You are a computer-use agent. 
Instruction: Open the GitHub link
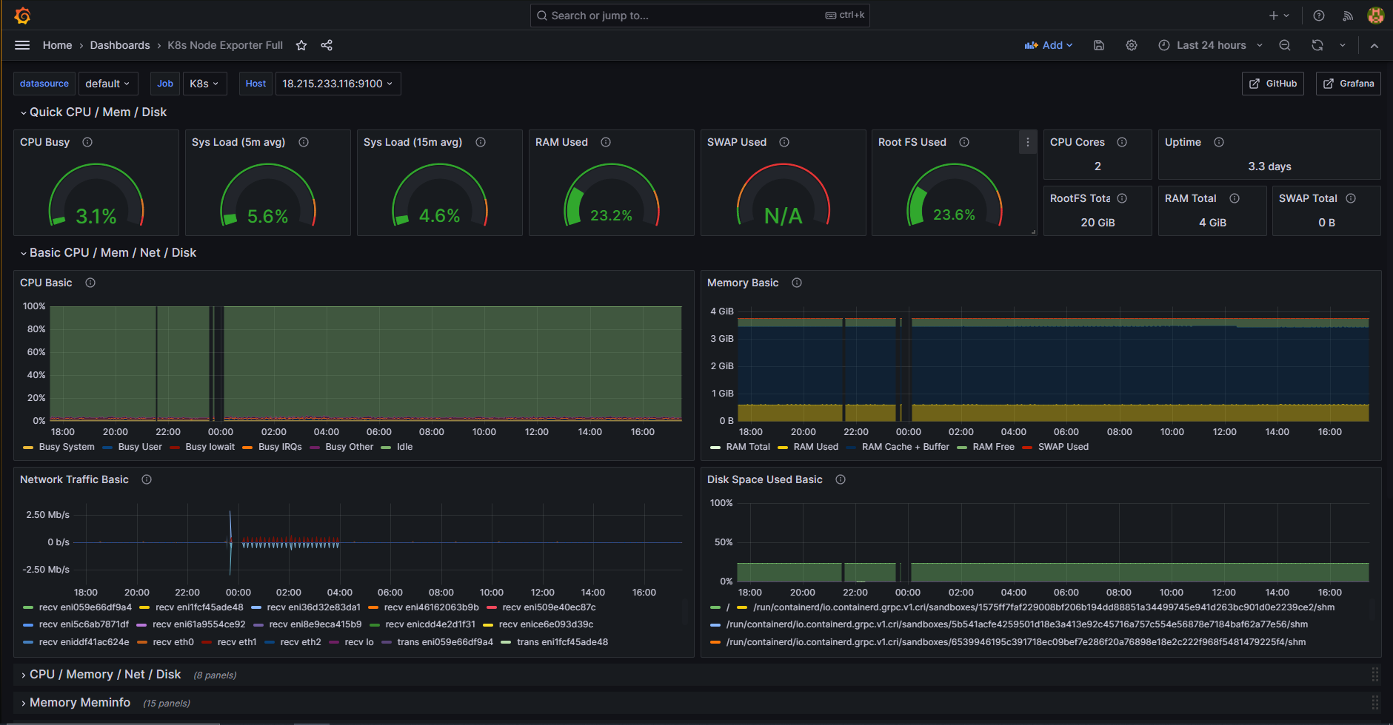(1273, 84)
